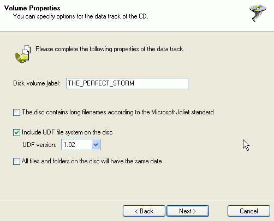
Task: Click the tornado logo icon
Action: point(258,14)
